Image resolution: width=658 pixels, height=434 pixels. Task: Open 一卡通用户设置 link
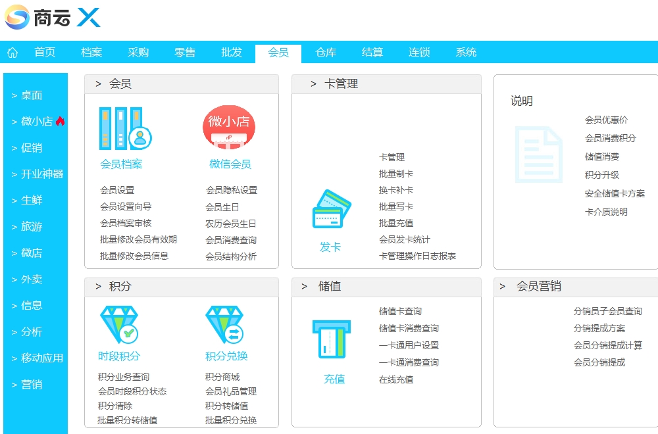409,345
